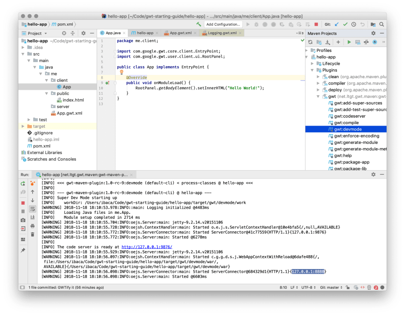The height and width of the screenshot is (315, 405).
Task: Run Maven Build green play icon
Action: (349, 42)
